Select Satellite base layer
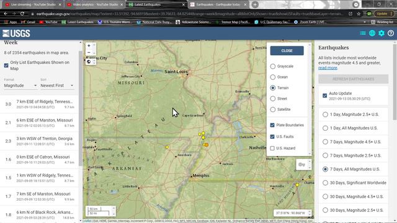This screenshot has height=223, width=397. (x=273, y=109)
